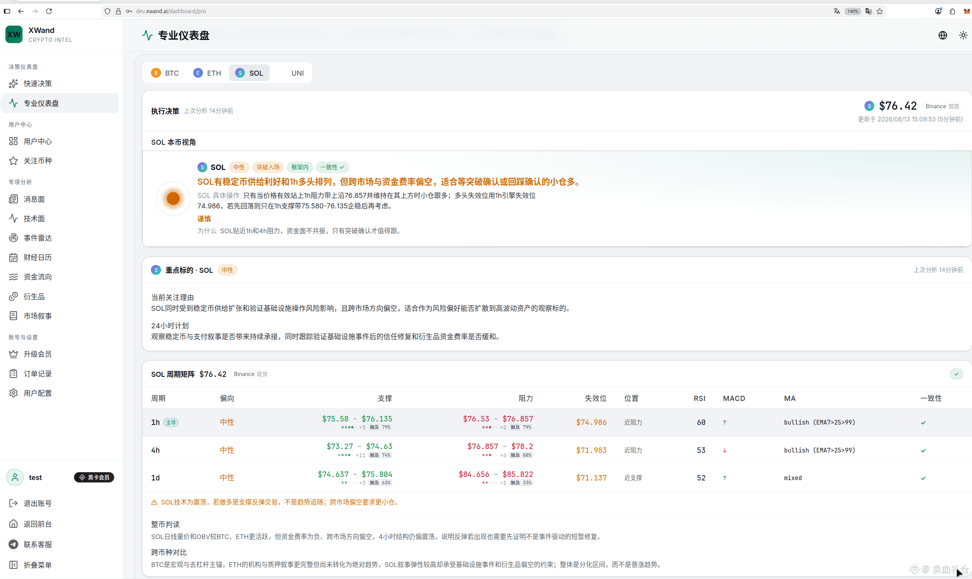Click the 一致性 tag with checkmark
Image resolution: width=972 pixels, height=579 pixels.
click(x=332, y=167)
